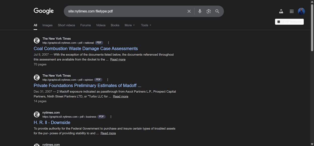This screenshot has width=314, height=146.
Task: Click the PDF badge on the pdf › business result
Action: (101, 117)
